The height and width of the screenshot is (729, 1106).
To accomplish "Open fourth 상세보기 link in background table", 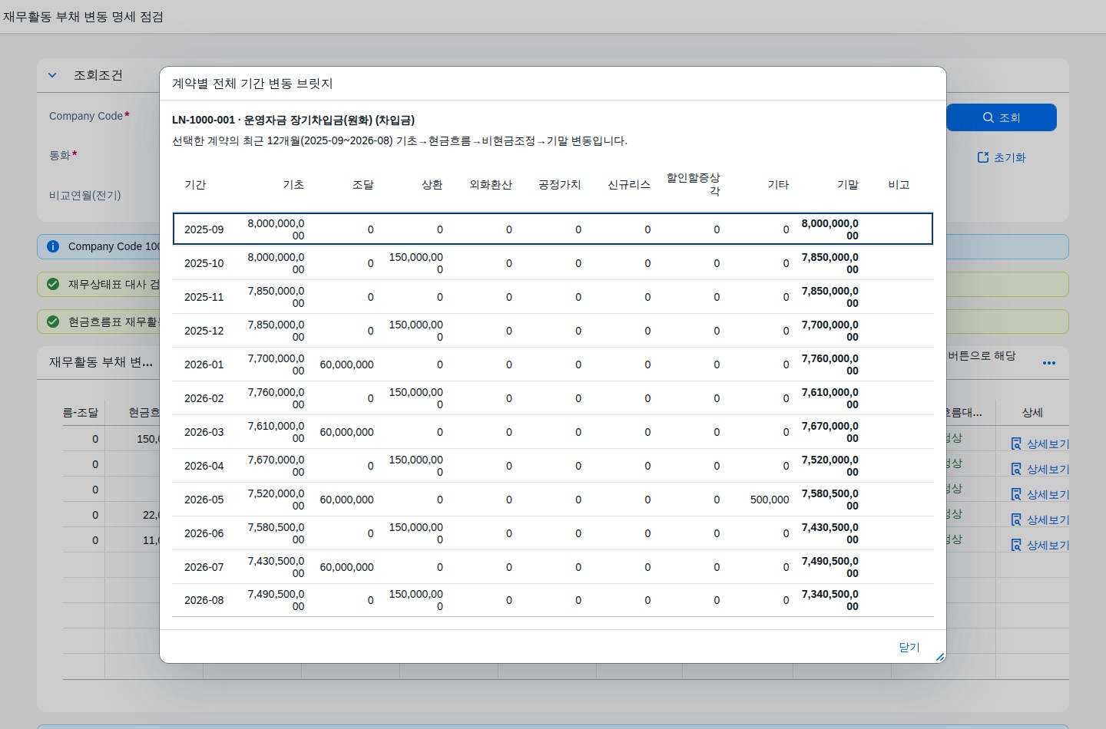I will pyautogui.click(x=1040, y=520).
